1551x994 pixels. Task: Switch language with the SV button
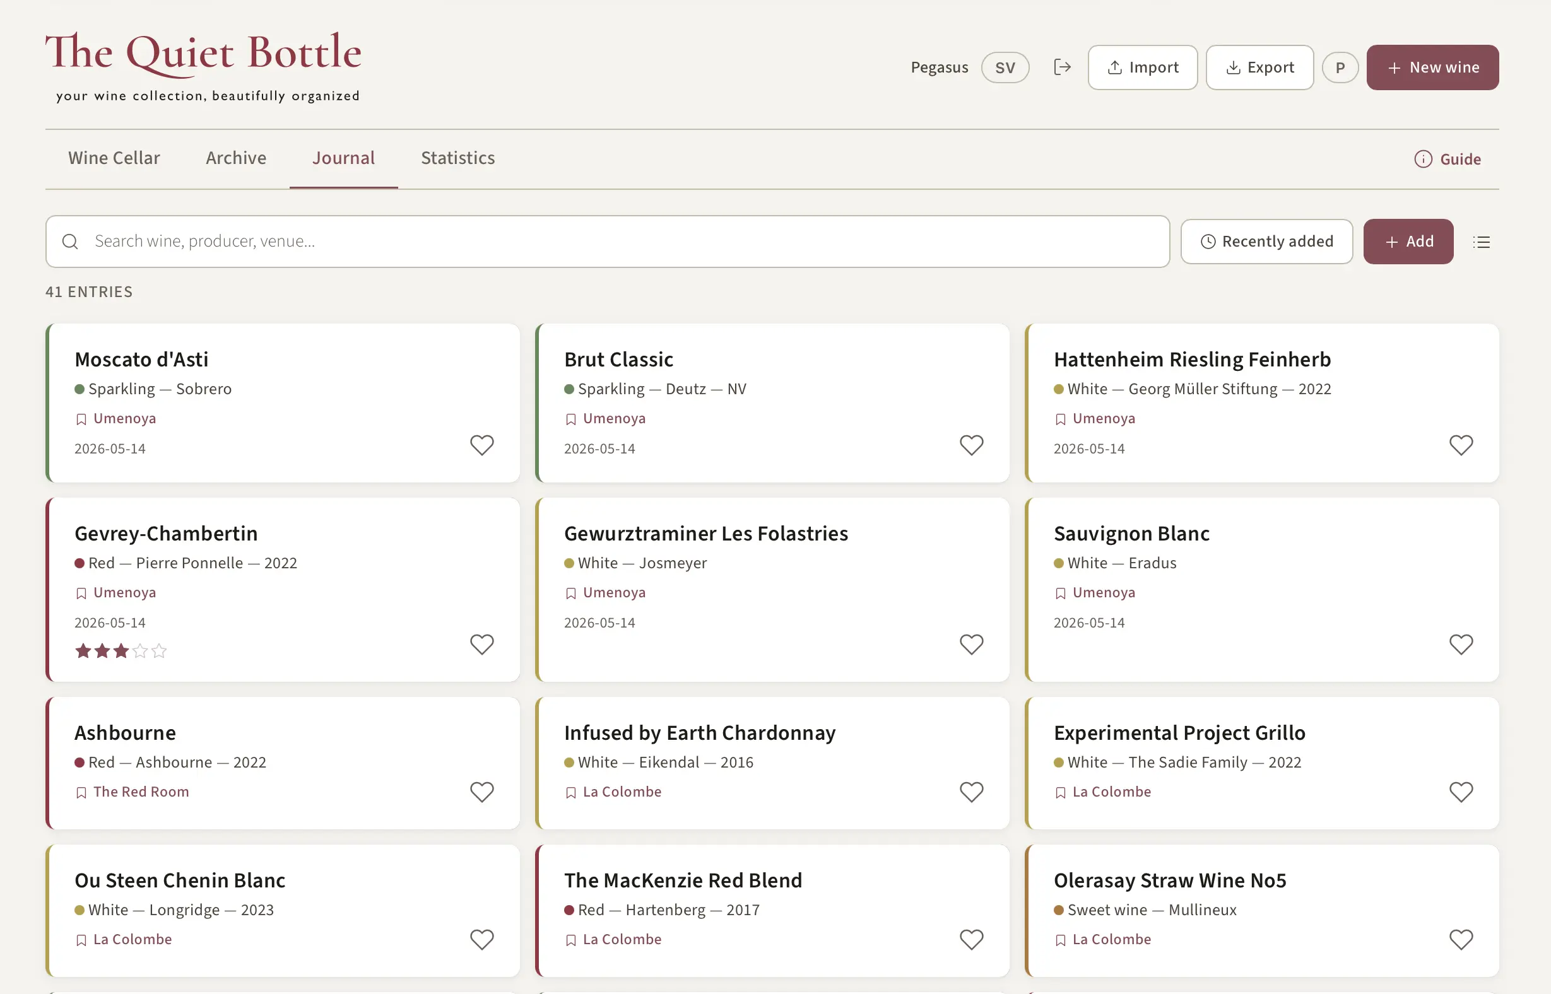[x=1005, y=67]
